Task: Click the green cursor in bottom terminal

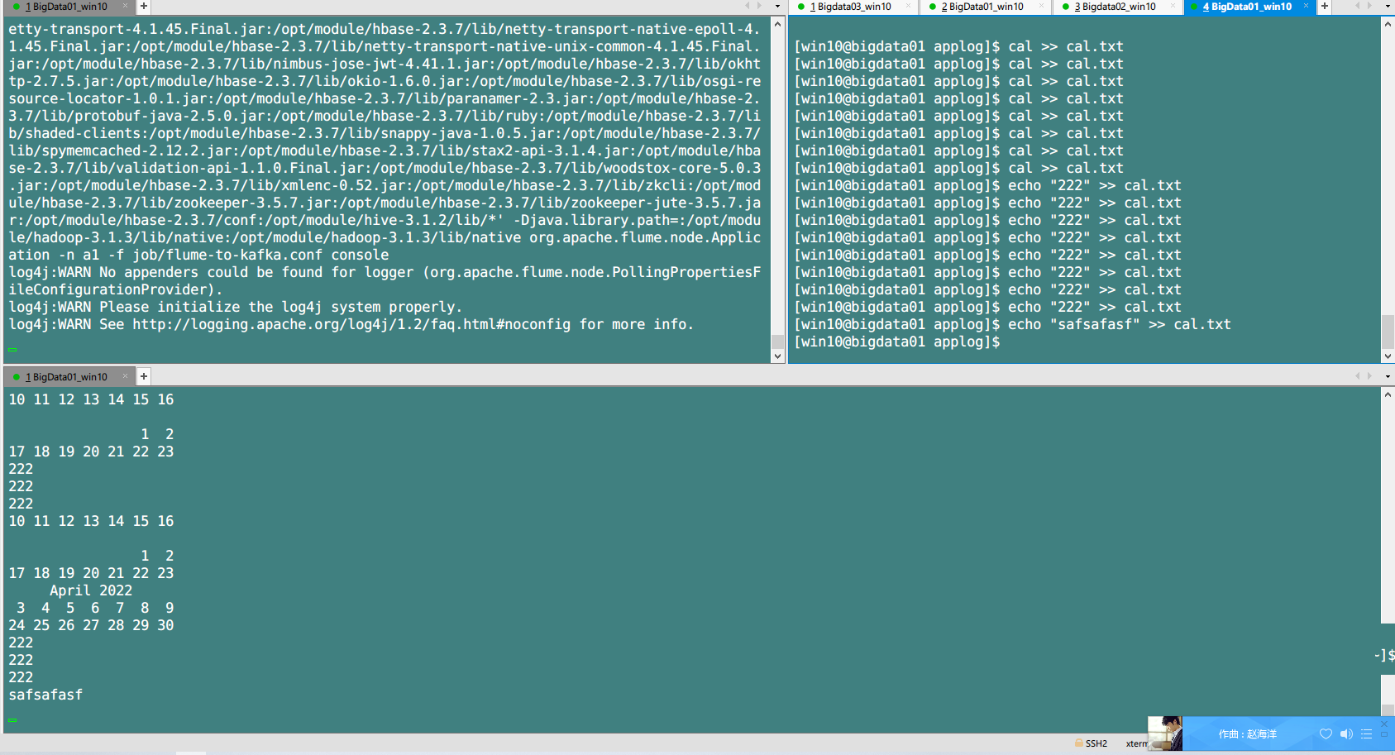Action: tap(12, 720)
